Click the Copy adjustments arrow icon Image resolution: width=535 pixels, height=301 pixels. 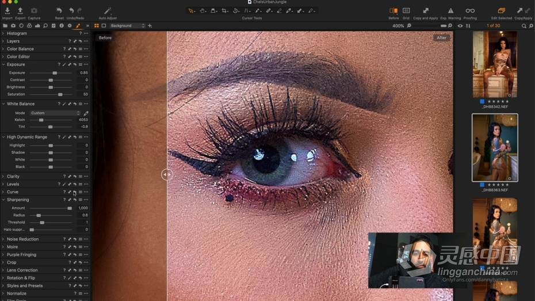pyautogui.click(x=519, y=10)
